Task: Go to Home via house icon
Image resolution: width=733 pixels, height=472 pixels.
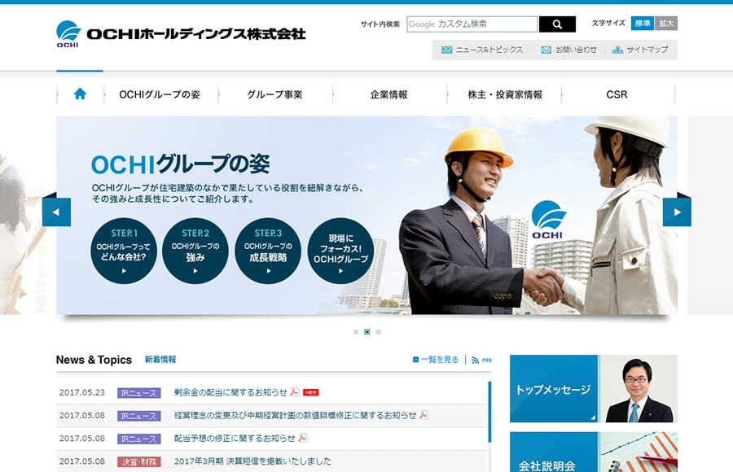Action: pos(80,94)
